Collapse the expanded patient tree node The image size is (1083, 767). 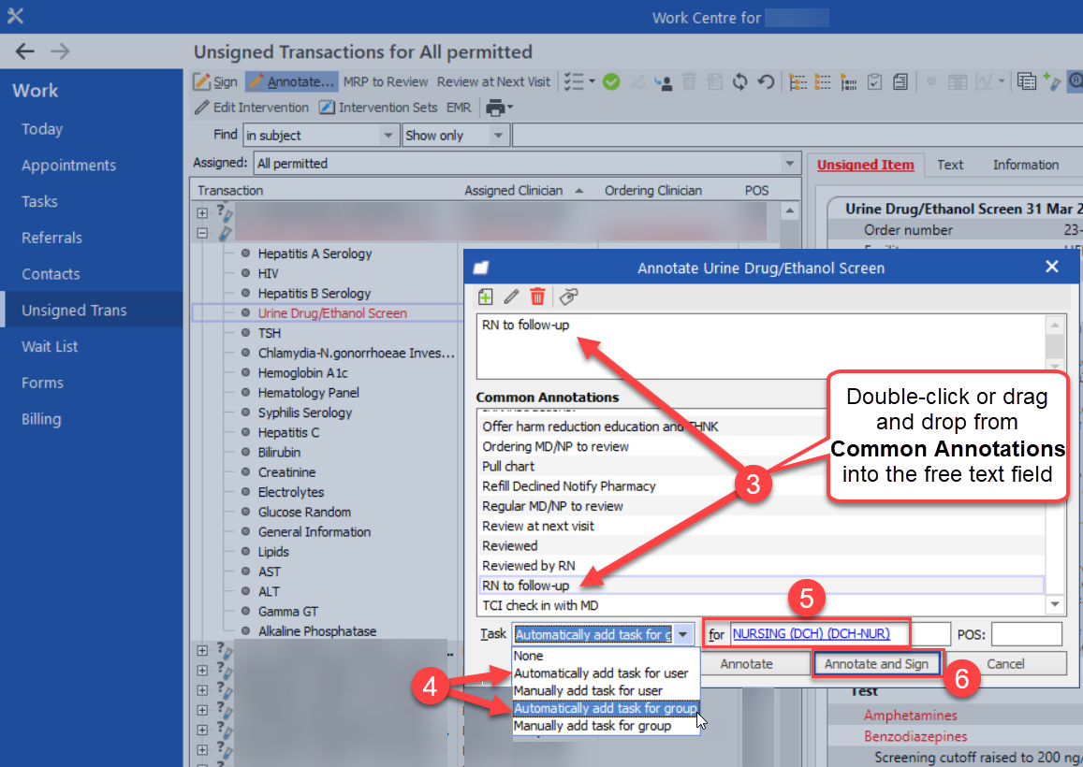pos(202,234)
